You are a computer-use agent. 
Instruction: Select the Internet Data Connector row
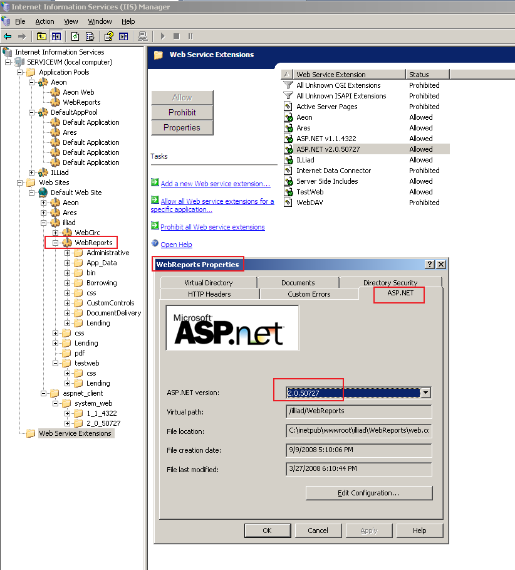[366, 171]
